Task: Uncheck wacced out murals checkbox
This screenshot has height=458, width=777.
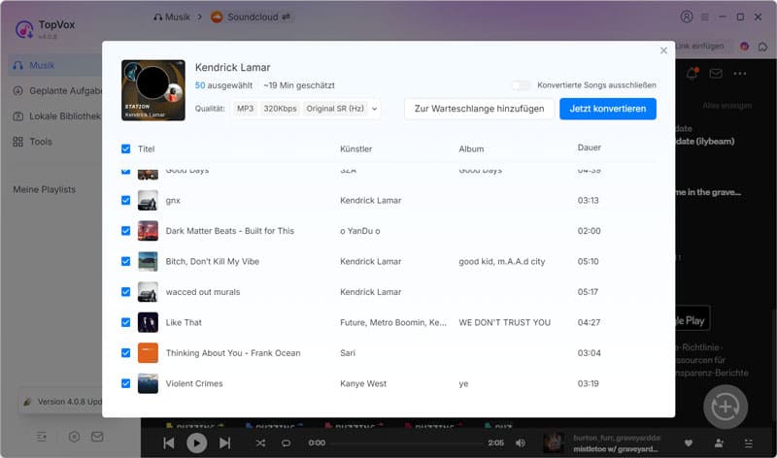Action: click(126, 292)
